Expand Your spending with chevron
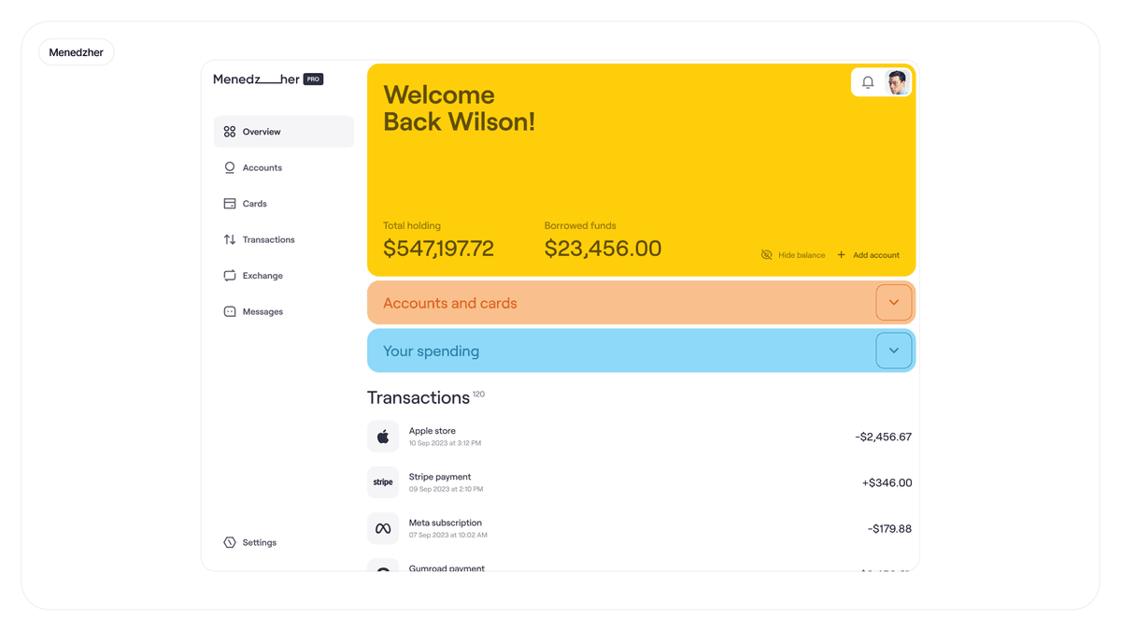 (893, 351)
